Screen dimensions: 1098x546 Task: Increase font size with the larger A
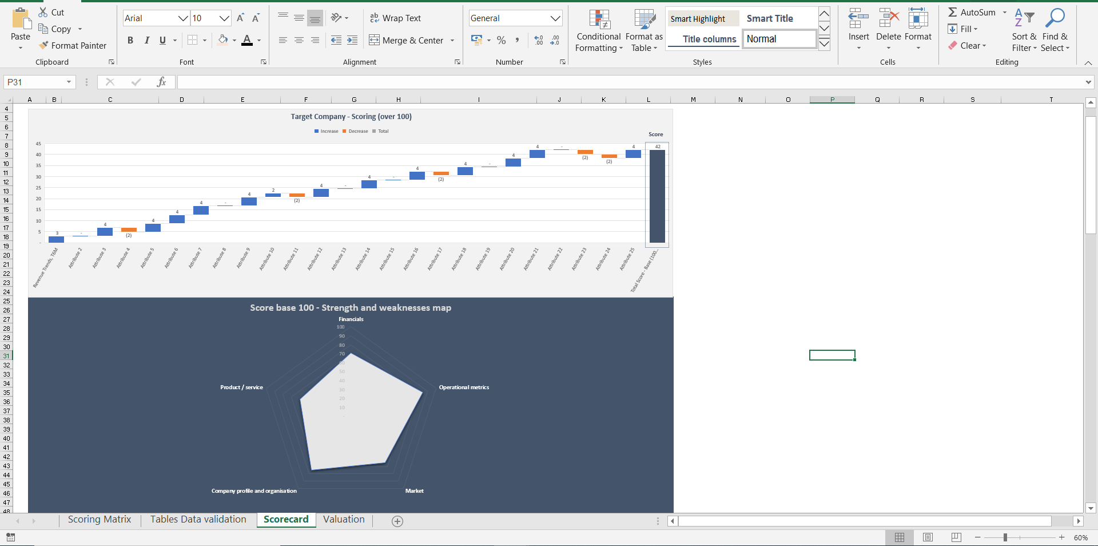tap(241, 18)
